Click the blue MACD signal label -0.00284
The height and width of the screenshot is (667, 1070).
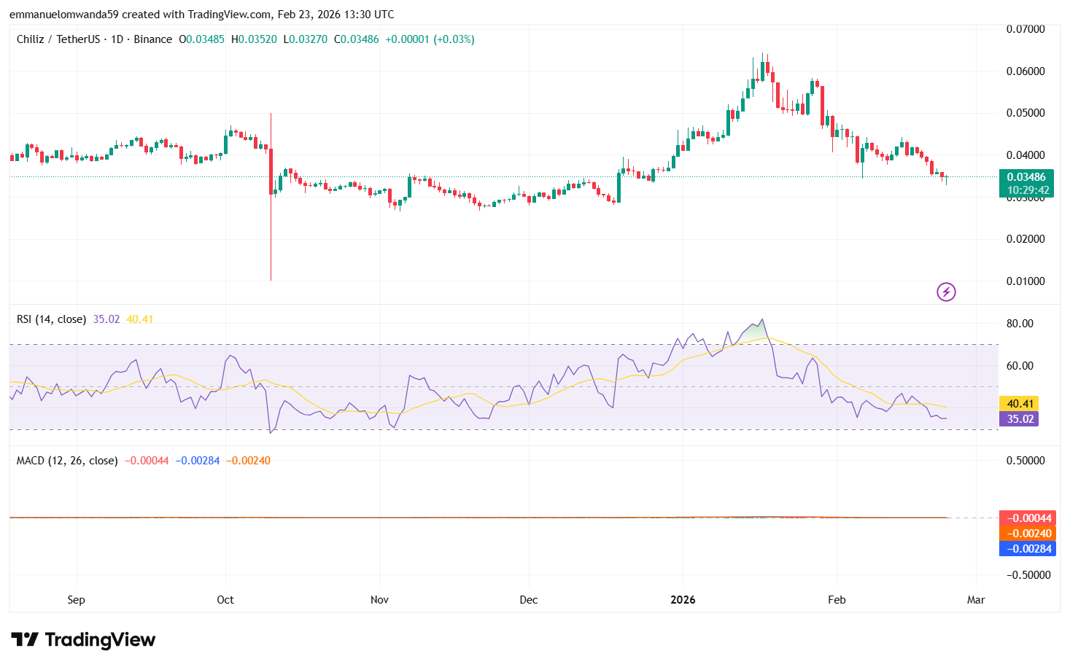pos(1027,549)
